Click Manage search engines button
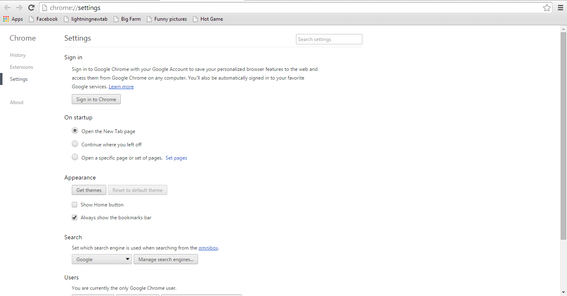This screenshot has width=567, height=296. click(x=166, y=260)
